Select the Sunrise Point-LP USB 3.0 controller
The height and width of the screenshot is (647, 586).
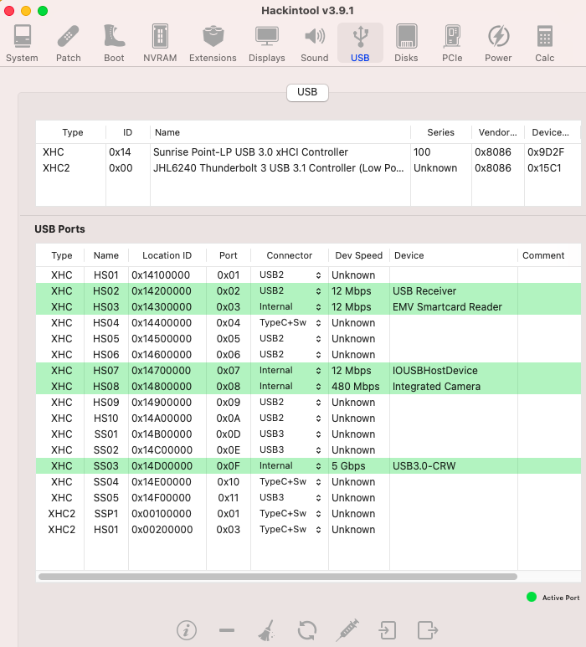click(x=308, y=151)
